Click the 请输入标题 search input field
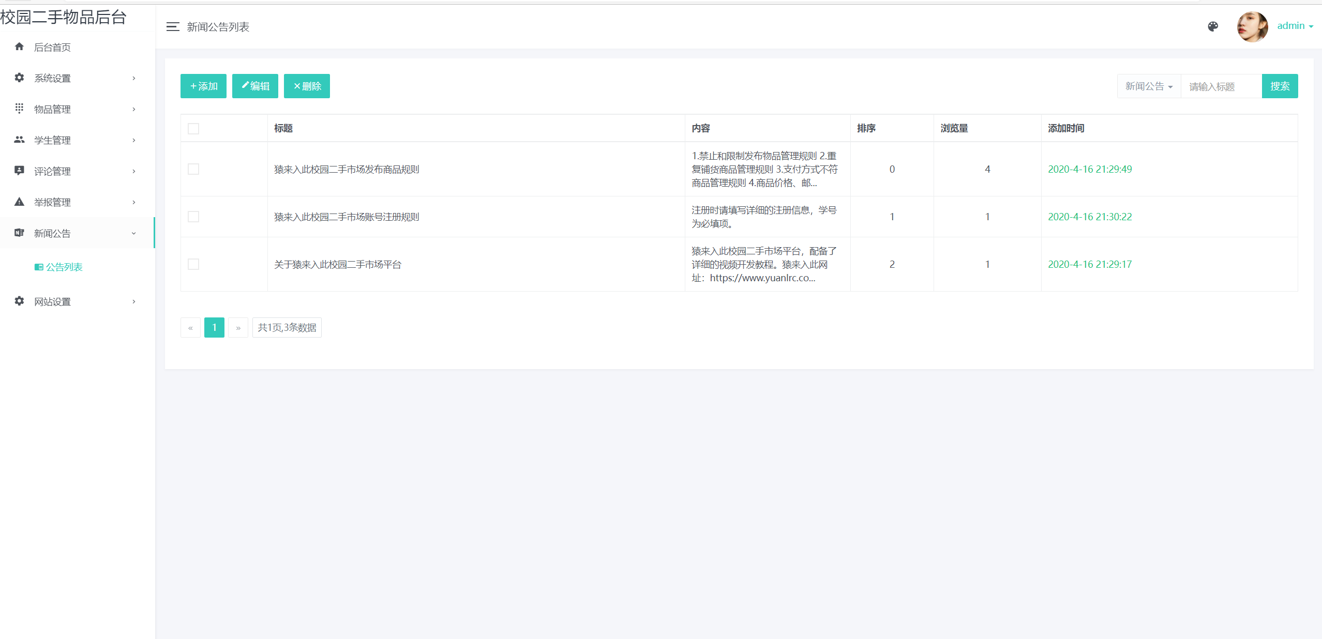Screen dimensions: 1322x639 pos(1219,86)
